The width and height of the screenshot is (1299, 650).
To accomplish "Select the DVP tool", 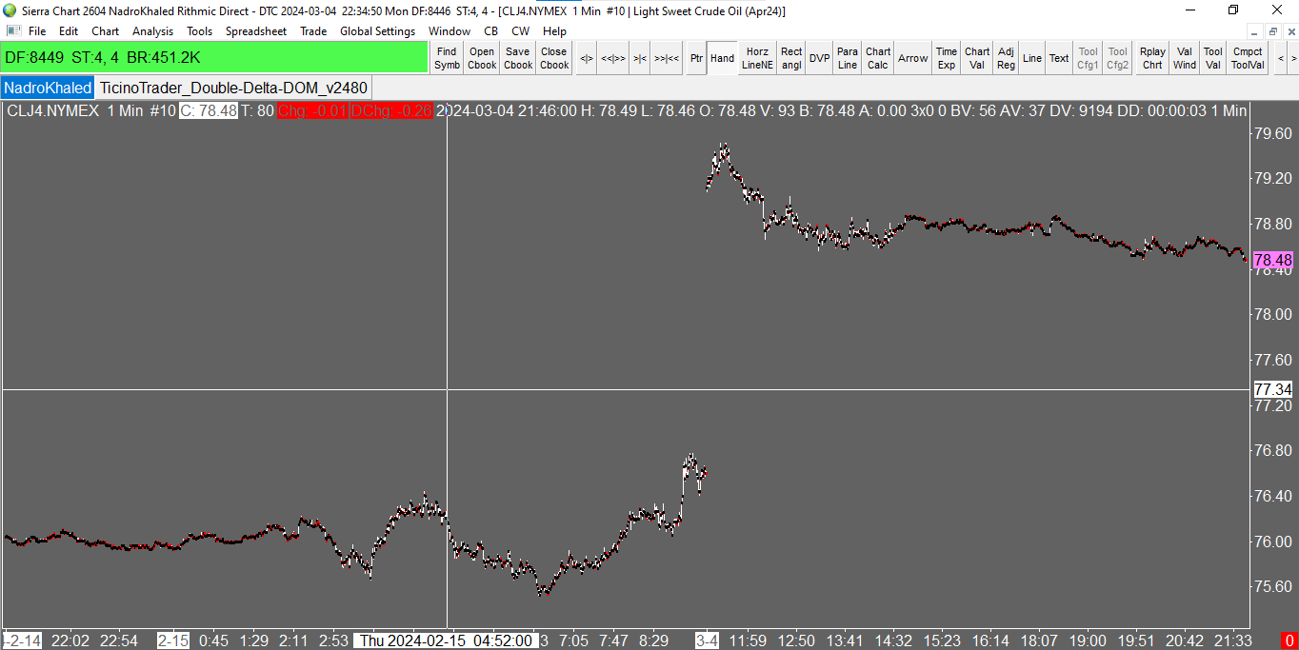I will (819, 58).
